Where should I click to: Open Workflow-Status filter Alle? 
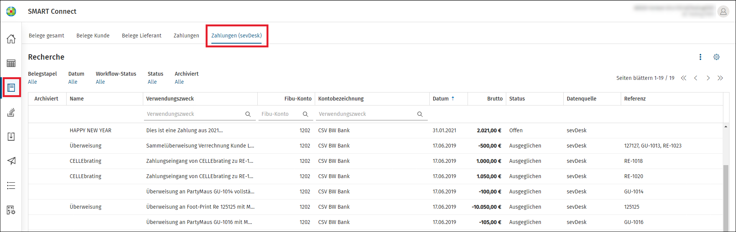coord(100,82)
